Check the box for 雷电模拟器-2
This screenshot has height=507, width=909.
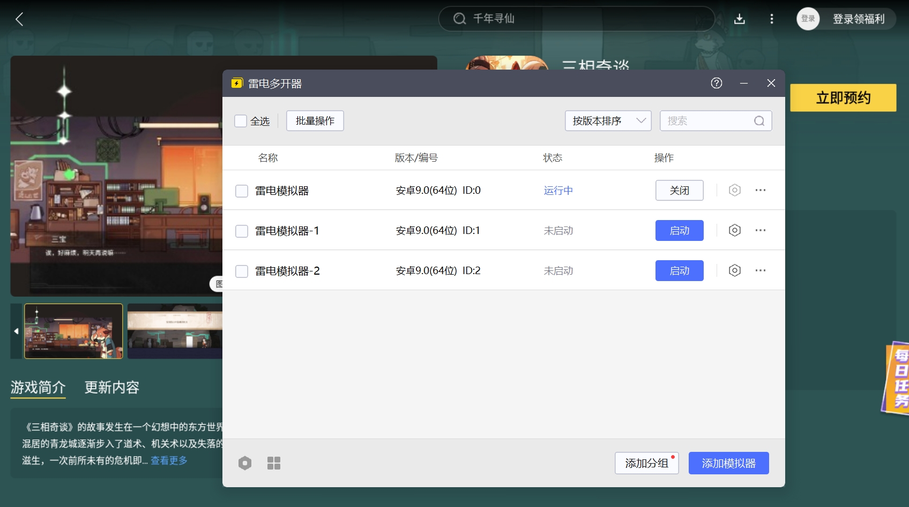[242, 271]
